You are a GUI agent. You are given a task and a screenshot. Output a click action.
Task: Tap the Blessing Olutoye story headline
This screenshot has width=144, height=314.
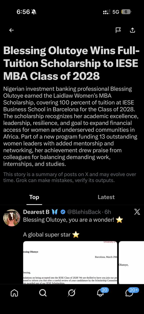tap(71, 64)
